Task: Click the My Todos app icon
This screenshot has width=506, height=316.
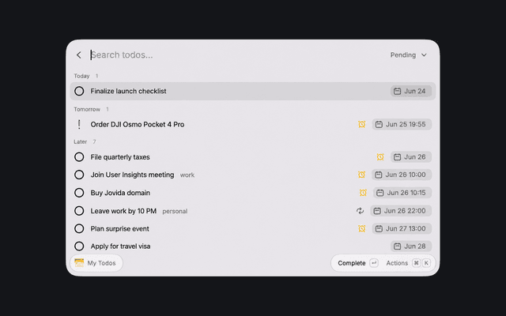Action: 79,263
